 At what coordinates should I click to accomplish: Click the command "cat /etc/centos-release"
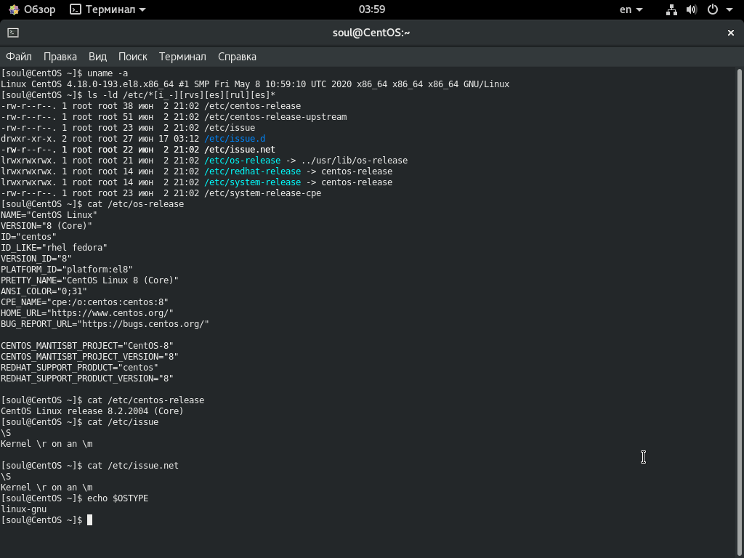pos(145,400)
